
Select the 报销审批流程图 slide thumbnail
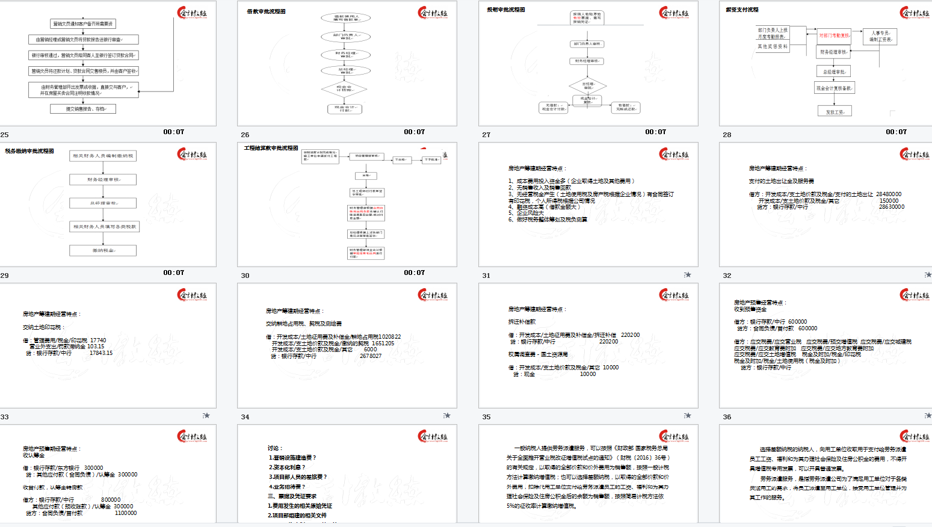coord(588,63)
